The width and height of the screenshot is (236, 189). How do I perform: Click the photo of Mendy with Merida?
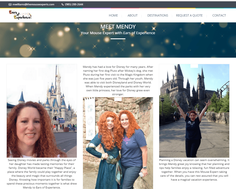(118, 143)
